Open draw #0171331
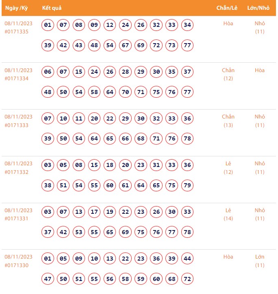This screenshot has height=294, width=278. 17,219
